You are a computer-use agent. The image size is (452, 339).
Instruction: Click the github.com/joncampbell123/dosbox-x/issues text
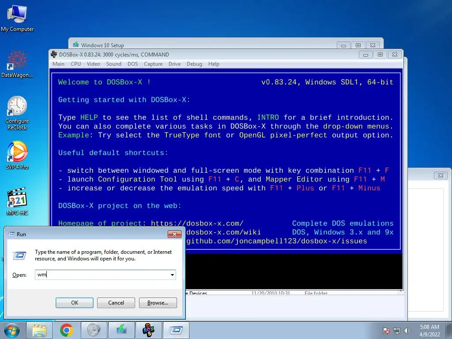(276, 241)
